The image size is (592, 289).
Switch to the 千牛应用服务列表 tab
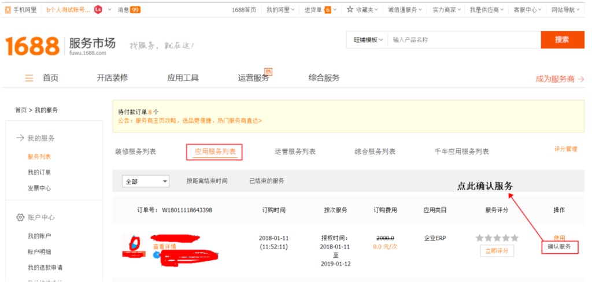coord(461,151)
